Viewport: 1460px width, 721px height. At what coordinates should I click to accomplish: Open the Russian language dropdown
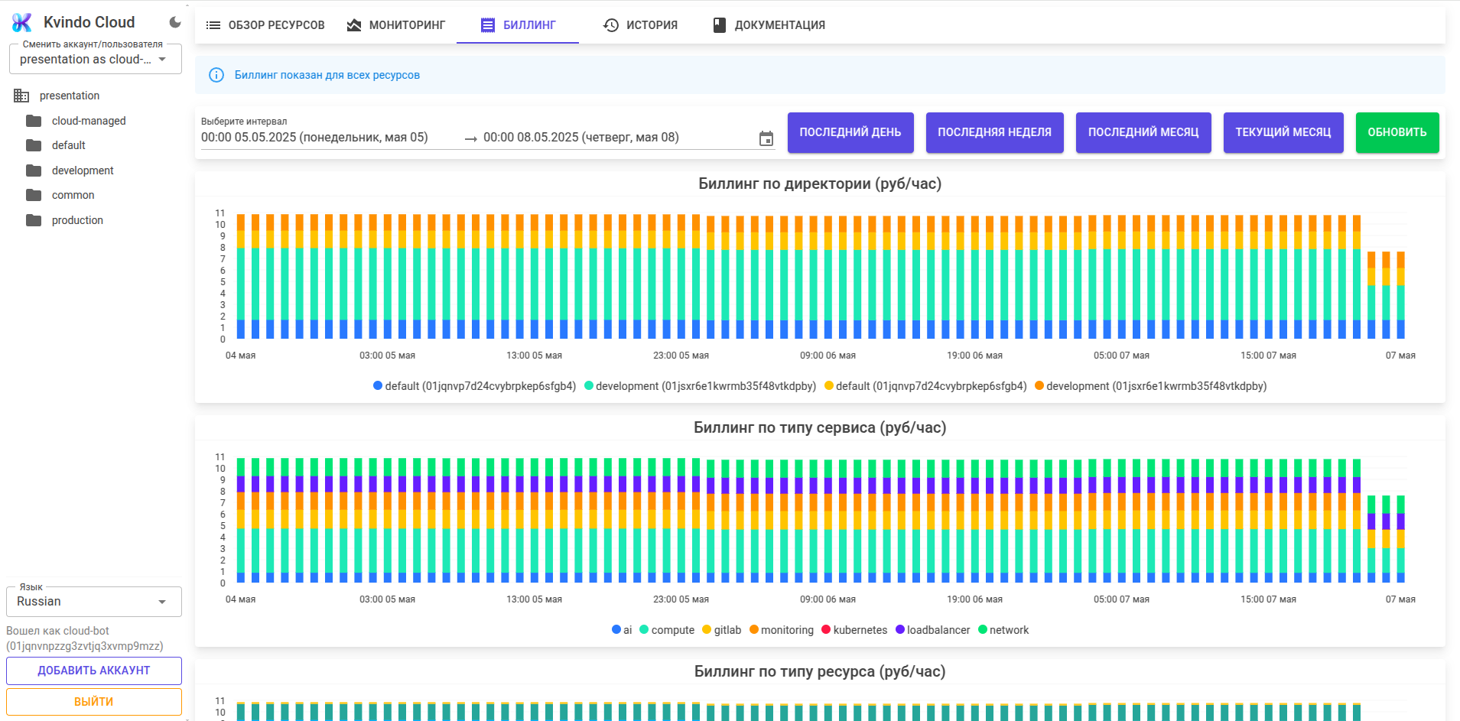pos(94,602)
